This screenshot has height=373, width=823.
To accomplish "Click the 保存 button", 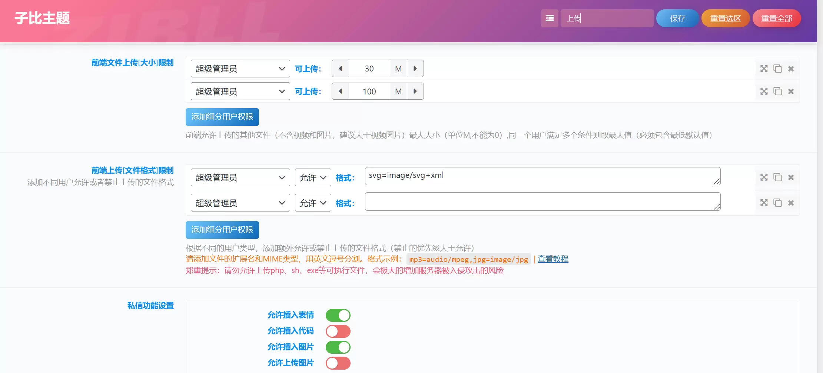I will coord(677,18).
